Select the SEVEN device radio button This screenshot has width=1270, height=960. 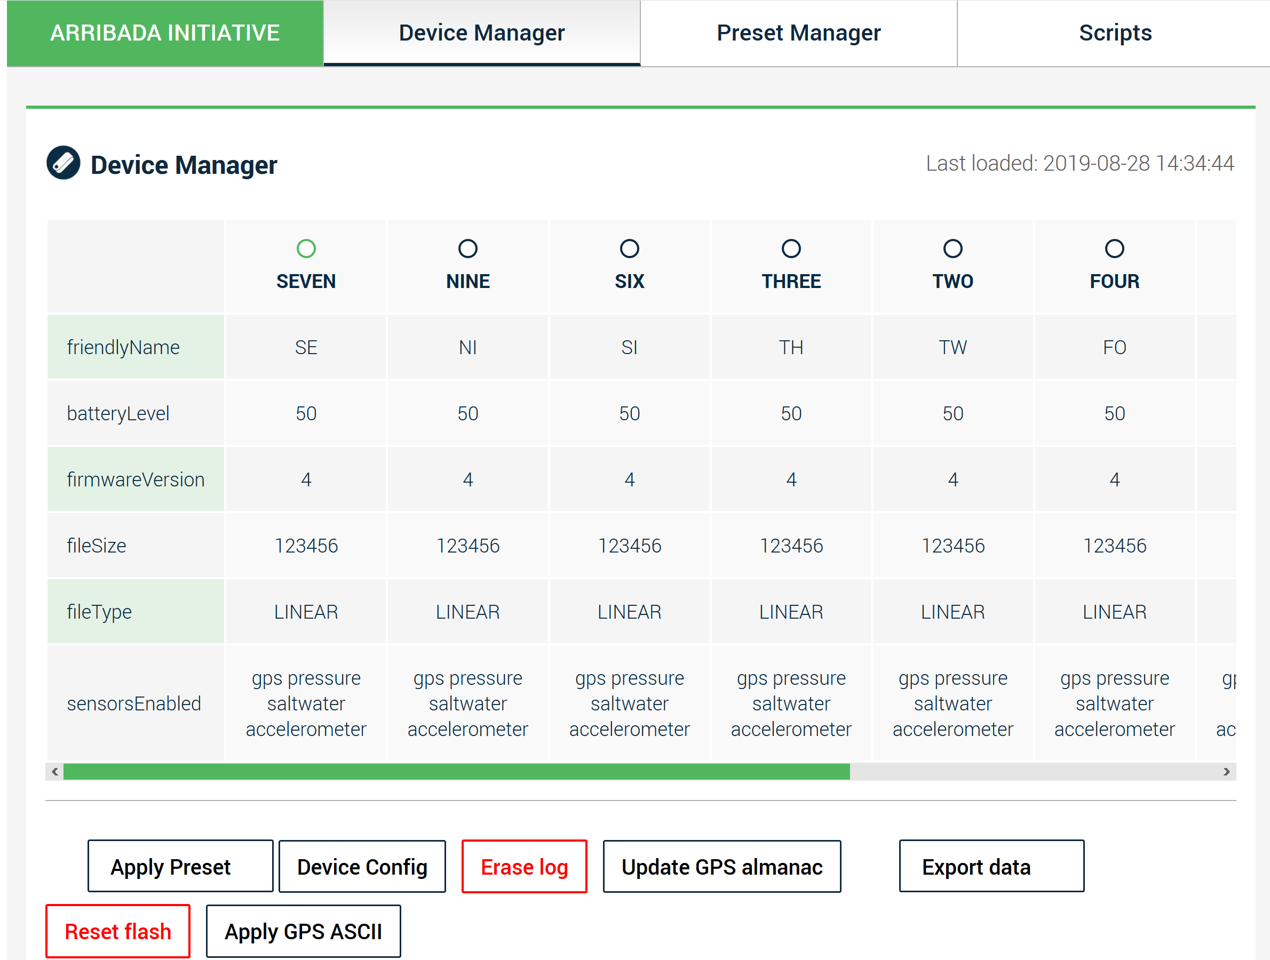306,249
